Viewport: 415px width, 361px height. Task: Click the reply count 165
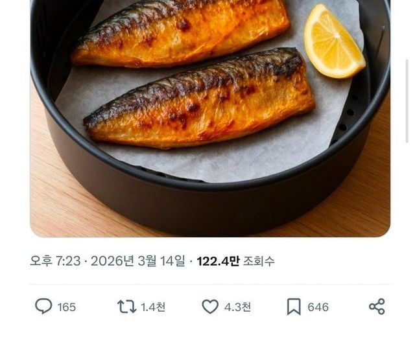coord(67,307)
